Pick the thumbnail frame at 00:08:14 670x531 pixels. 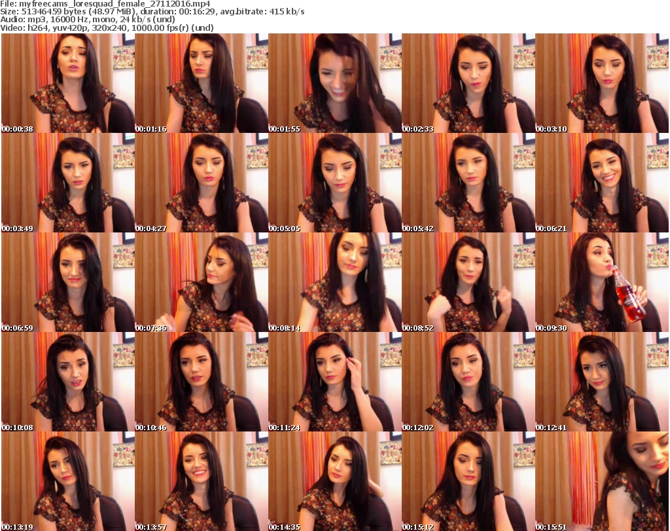[335, 282]
